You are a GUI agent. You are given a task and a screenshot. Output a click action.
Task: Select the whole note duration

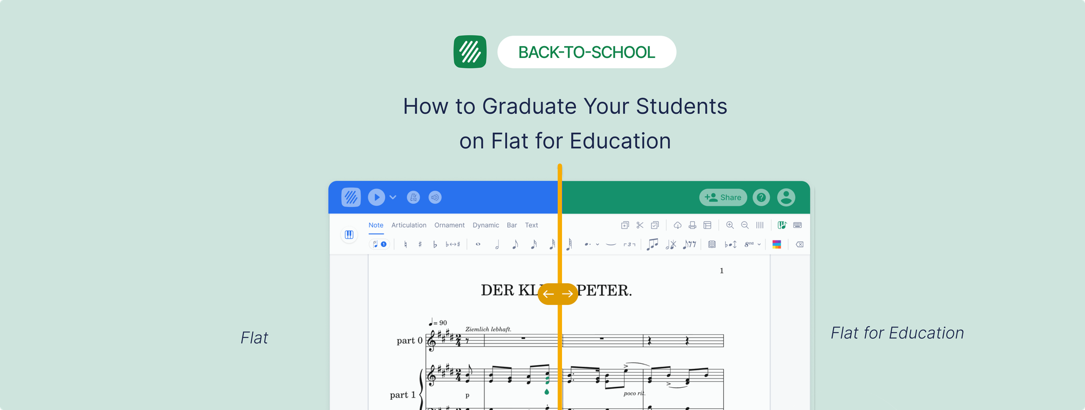[478, 244]
